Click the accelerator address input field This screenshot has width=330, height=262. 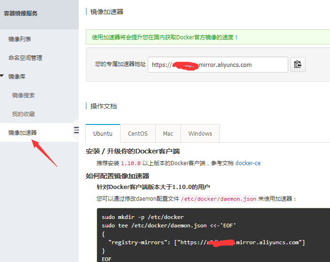click(218, 65)
